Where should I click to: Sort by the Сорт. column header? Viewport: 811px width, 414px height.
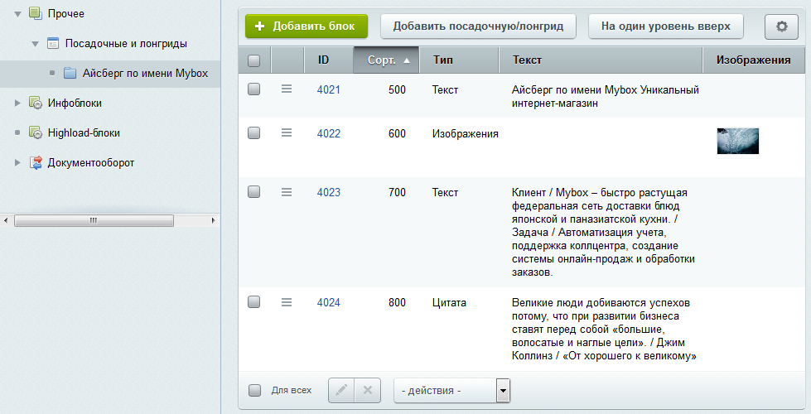point(386,60)
